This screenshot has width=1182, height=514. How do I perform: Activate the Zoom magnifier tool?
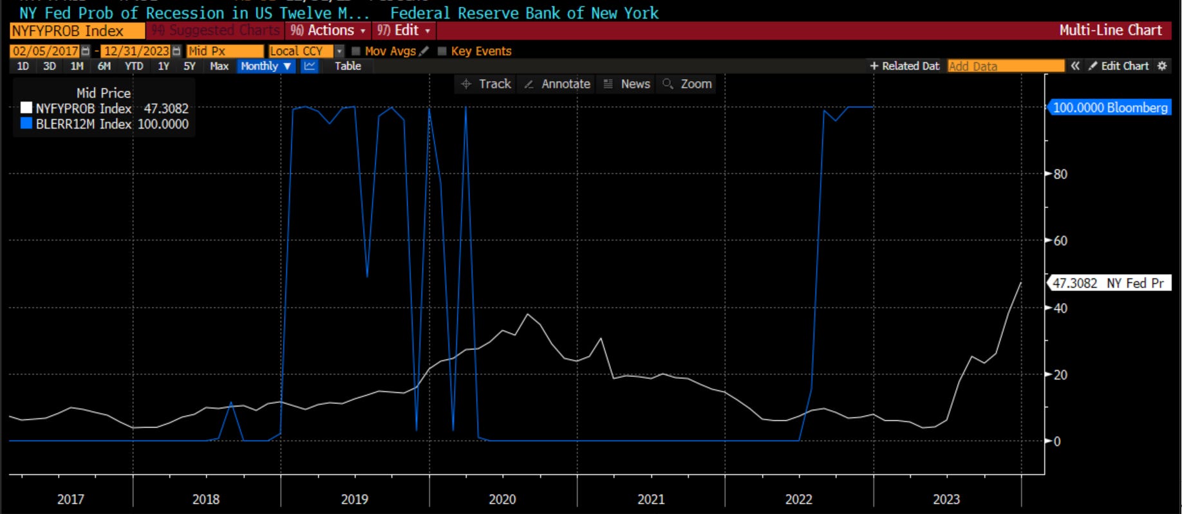tap(687, 84)
